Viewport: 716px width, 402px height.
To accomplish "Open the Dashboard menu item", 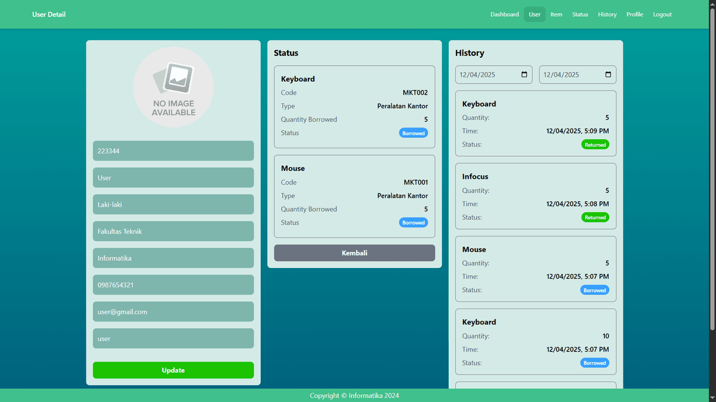I will (505, 14).
